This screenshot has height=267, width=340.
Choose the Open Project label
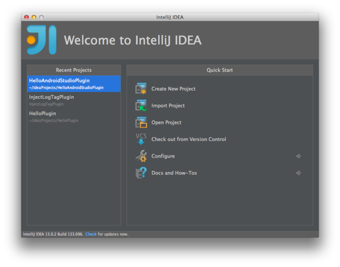click(166, 123)
